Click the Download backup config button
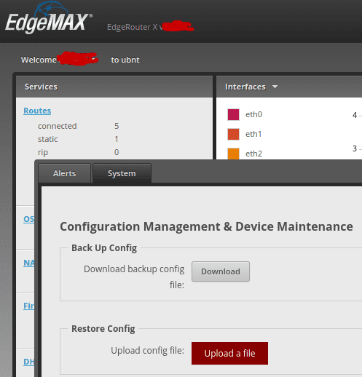This screenshot has width=362, height=377. pos(221,271)
